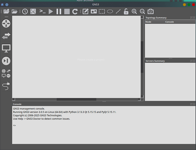The image size is (196, 150).
Task: Open the GNS3 window menu icon
Action: (2, 5)
